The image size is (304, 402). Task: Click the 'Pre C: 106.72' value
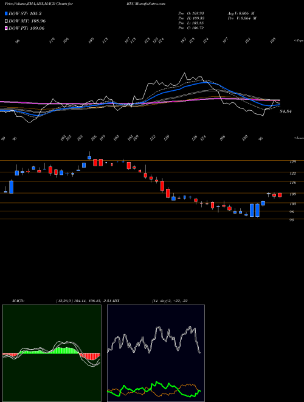[191, 28]
